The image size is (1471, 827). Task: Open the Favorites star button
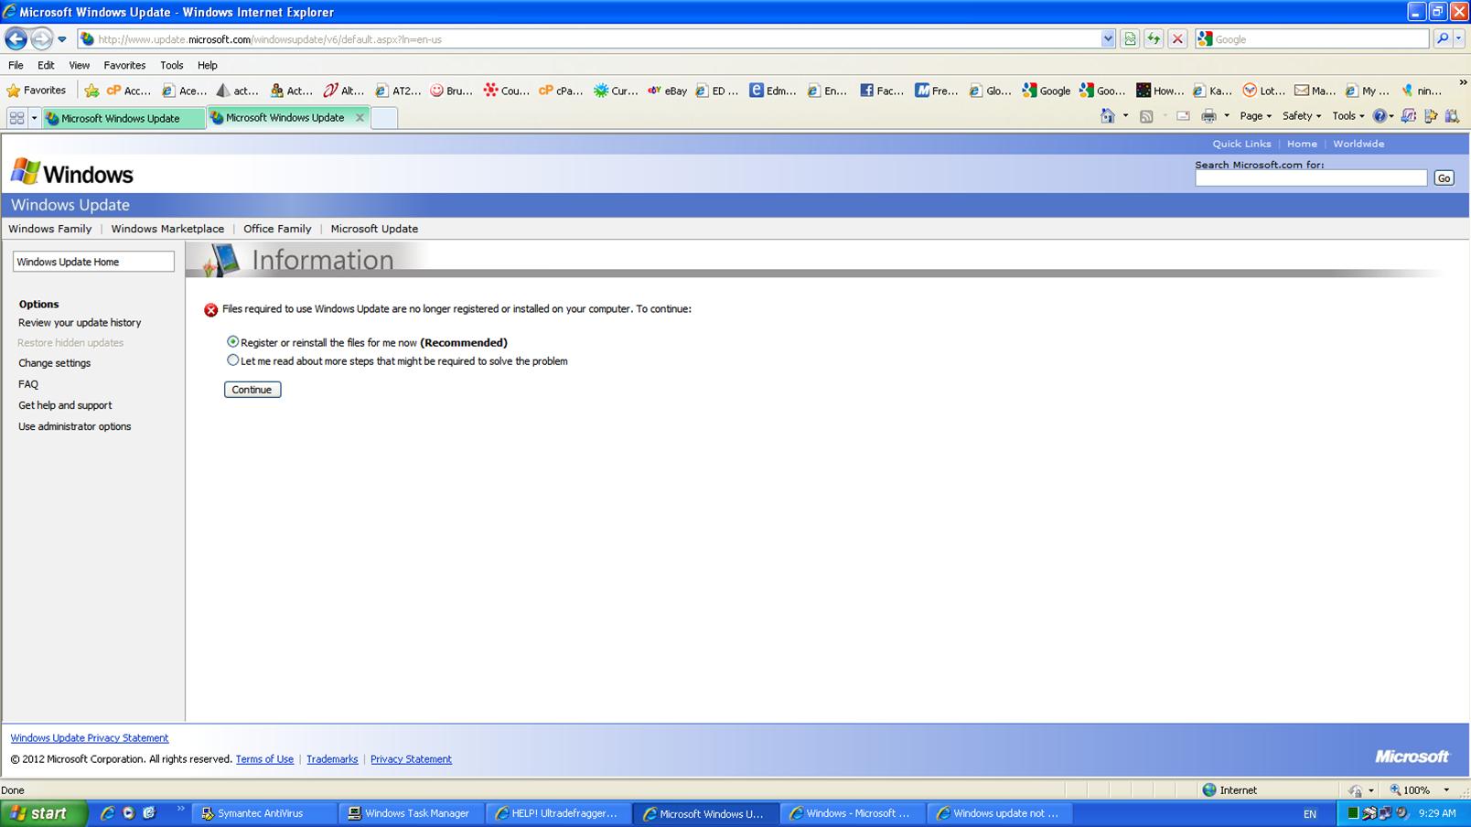click(x=37, y=91)
